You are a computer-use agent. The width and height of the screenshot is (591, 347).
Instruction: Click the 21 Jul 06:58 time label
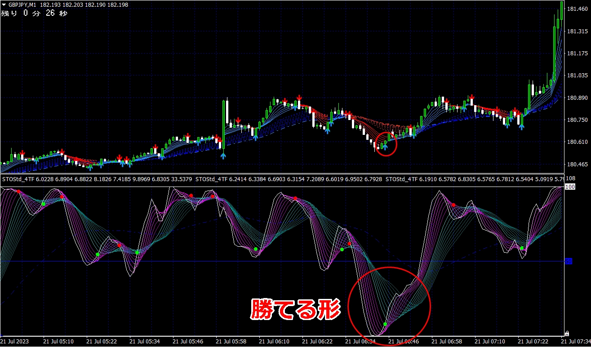(x=447, y=342)
